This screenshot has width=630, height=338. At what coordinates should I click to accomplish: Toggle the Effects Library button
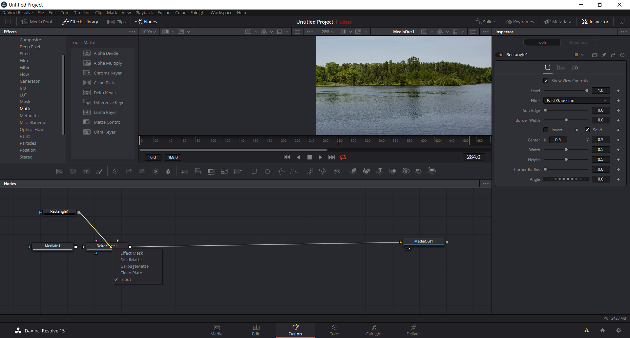(x=80, y=22)
